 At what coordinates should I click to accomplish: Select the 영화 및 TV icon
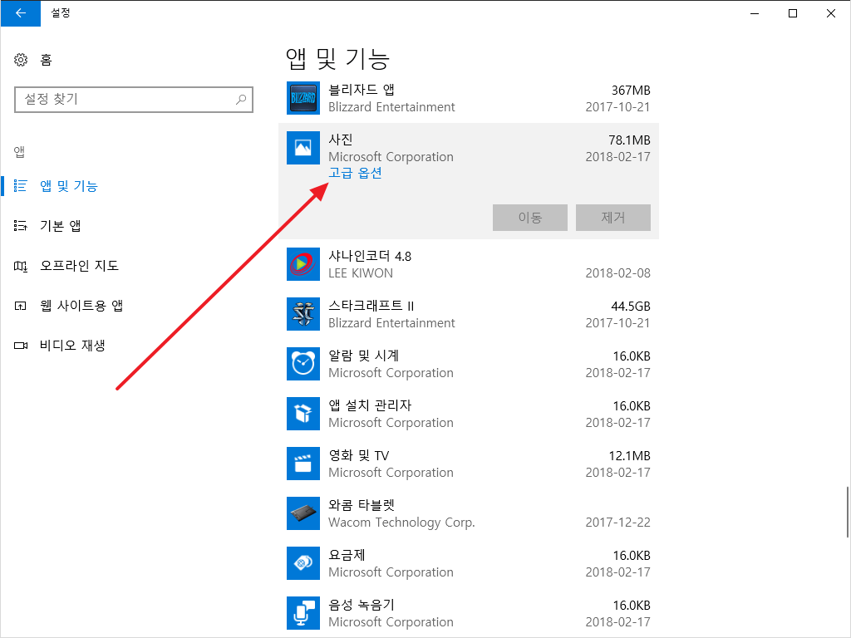click(x=303, y=464)
